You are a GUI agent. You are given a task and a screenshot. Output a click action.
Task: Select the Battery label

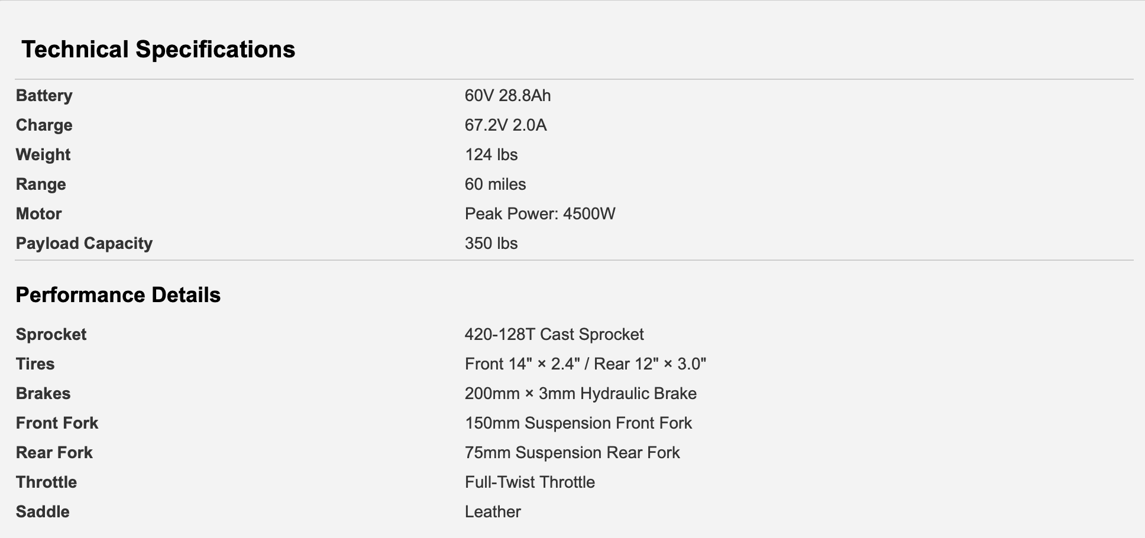click(44, 95)
